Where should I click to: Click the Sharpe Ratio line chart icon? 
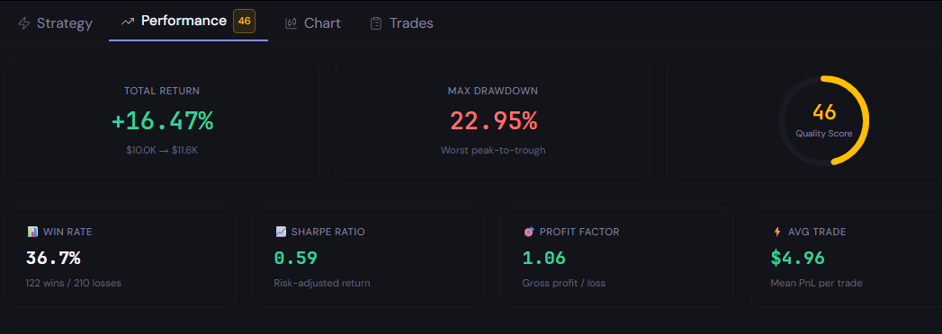281,232
